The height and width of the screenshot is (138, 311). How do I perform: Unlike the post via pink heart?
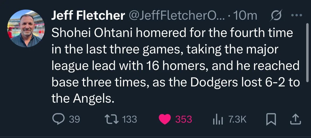click(x=165, y=119)
